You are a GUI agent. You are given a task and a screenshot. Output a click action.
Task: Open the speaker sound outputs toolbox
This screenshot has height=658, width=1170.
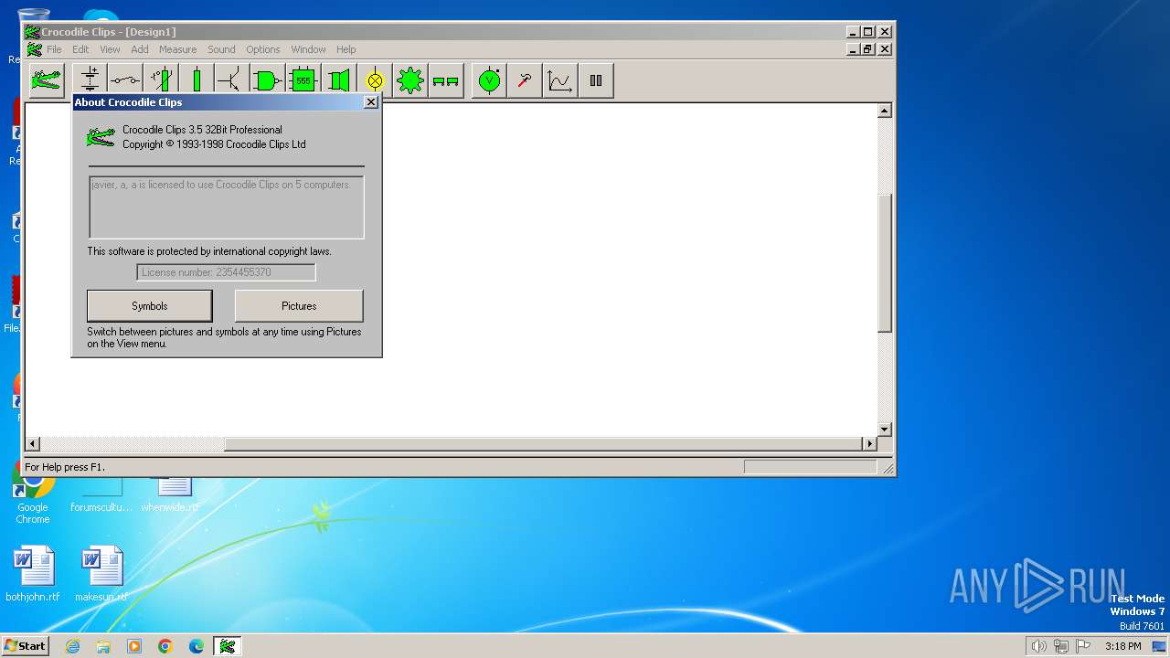[x=339, y=80]
